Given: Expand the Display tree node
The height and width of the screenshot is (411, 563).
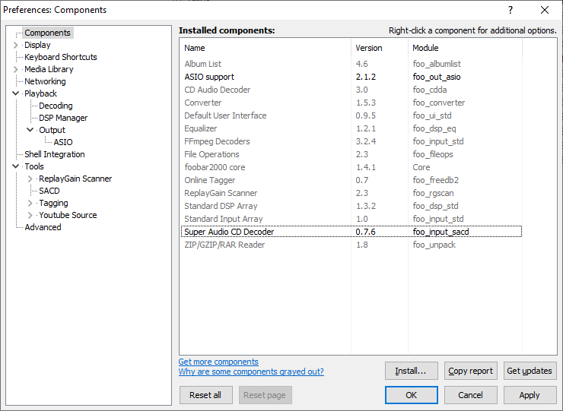Looking at the screenshot, I should click(15, 45).
